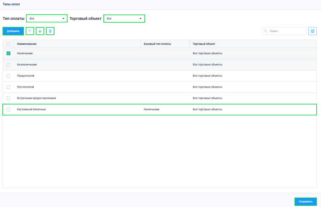The width and height of the screenshot is (321, 207).
Task: Click the move down arrow icon
Action: 40,31
